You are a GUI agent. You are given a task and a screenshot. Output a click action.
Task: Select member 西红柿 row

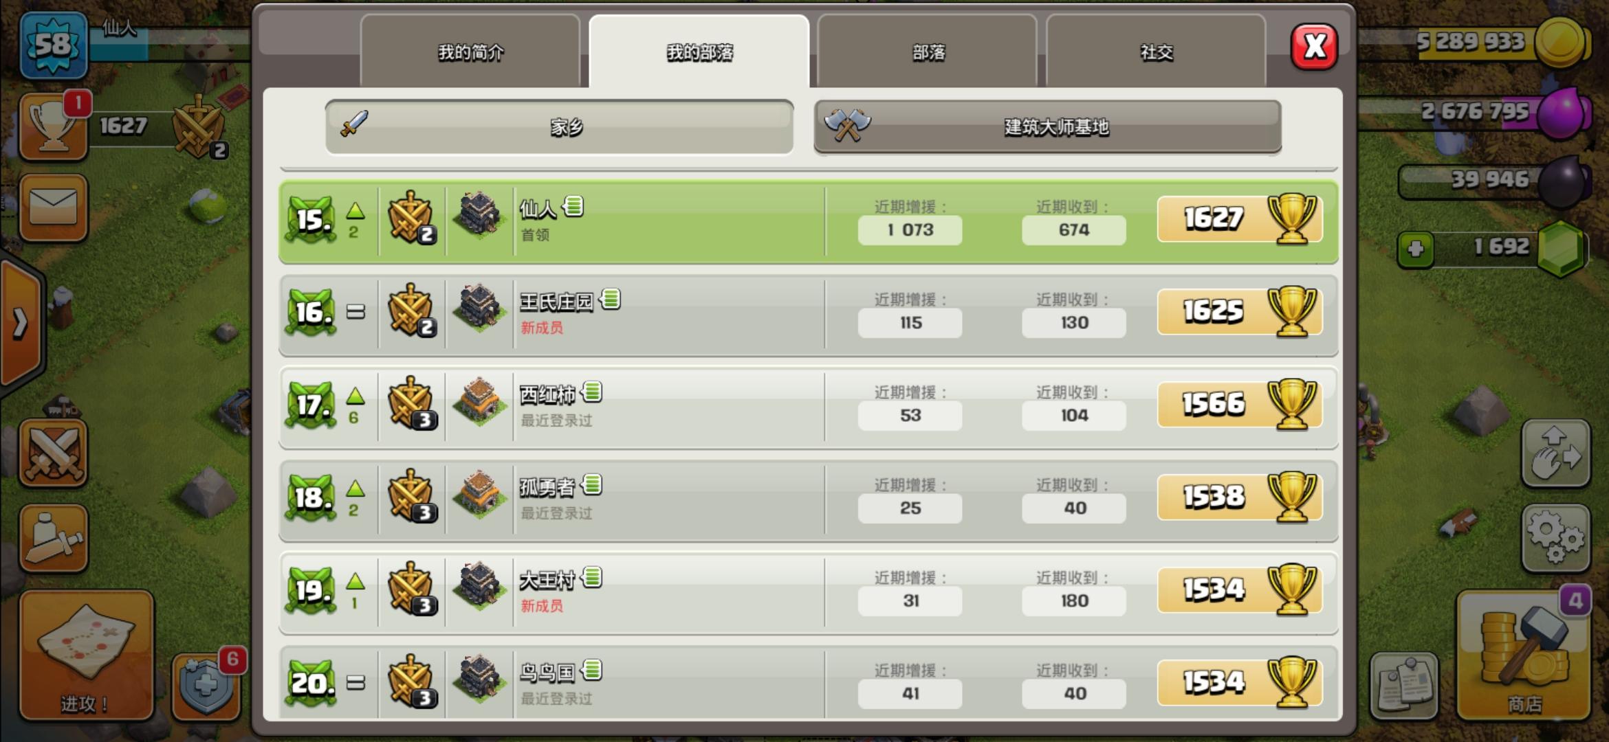click(808, 407)
